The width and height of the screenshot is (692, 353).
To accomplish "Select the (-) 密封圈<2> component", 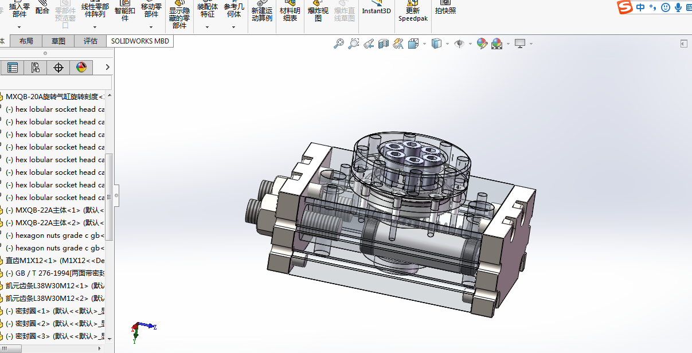I will click(x=55, y=323).
